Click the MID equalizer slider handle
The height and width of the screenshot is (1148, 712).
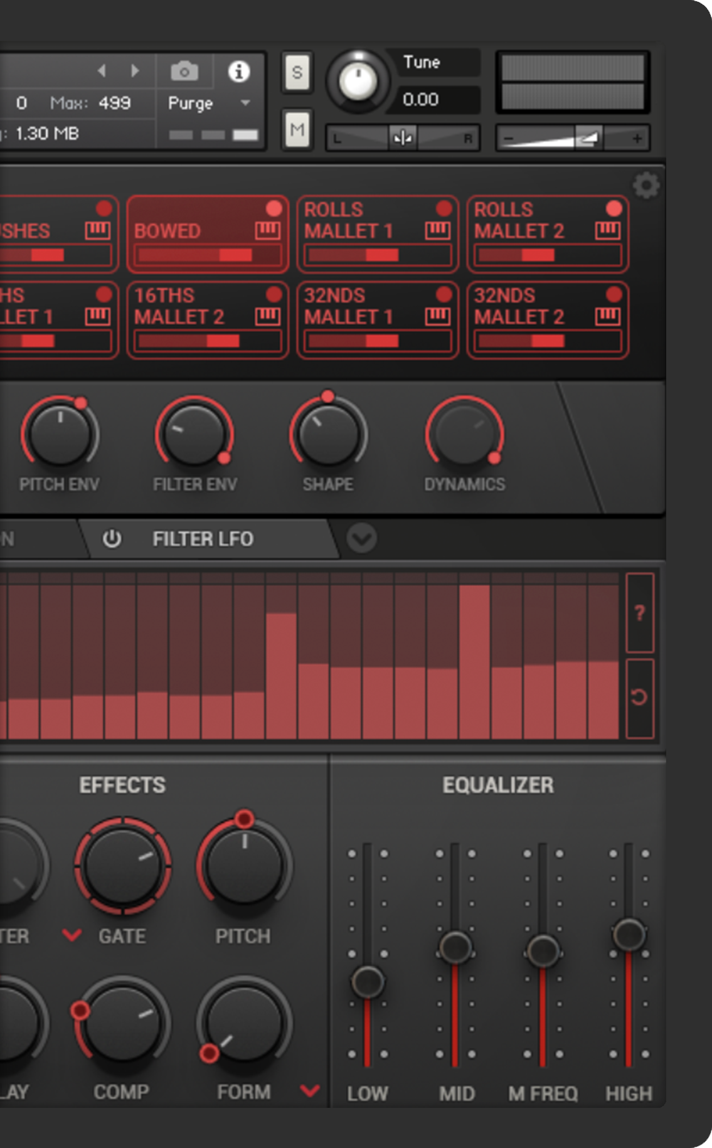[455, 947]
